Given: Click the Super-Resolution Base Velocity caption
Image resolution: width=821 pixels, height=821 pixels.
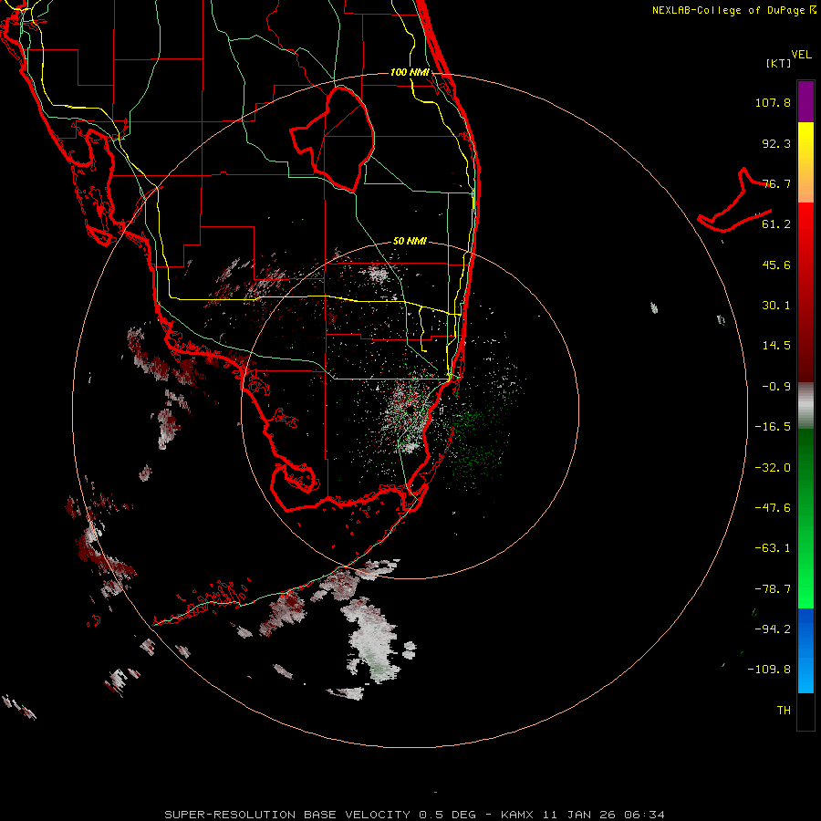Looking at the screenshot, I should 414,815.
